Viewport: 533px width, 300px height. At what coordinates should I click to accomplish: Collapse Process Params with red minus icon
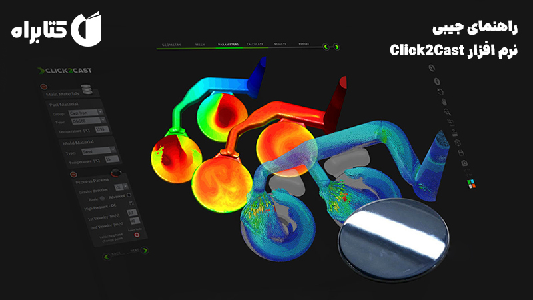(73, 175)
